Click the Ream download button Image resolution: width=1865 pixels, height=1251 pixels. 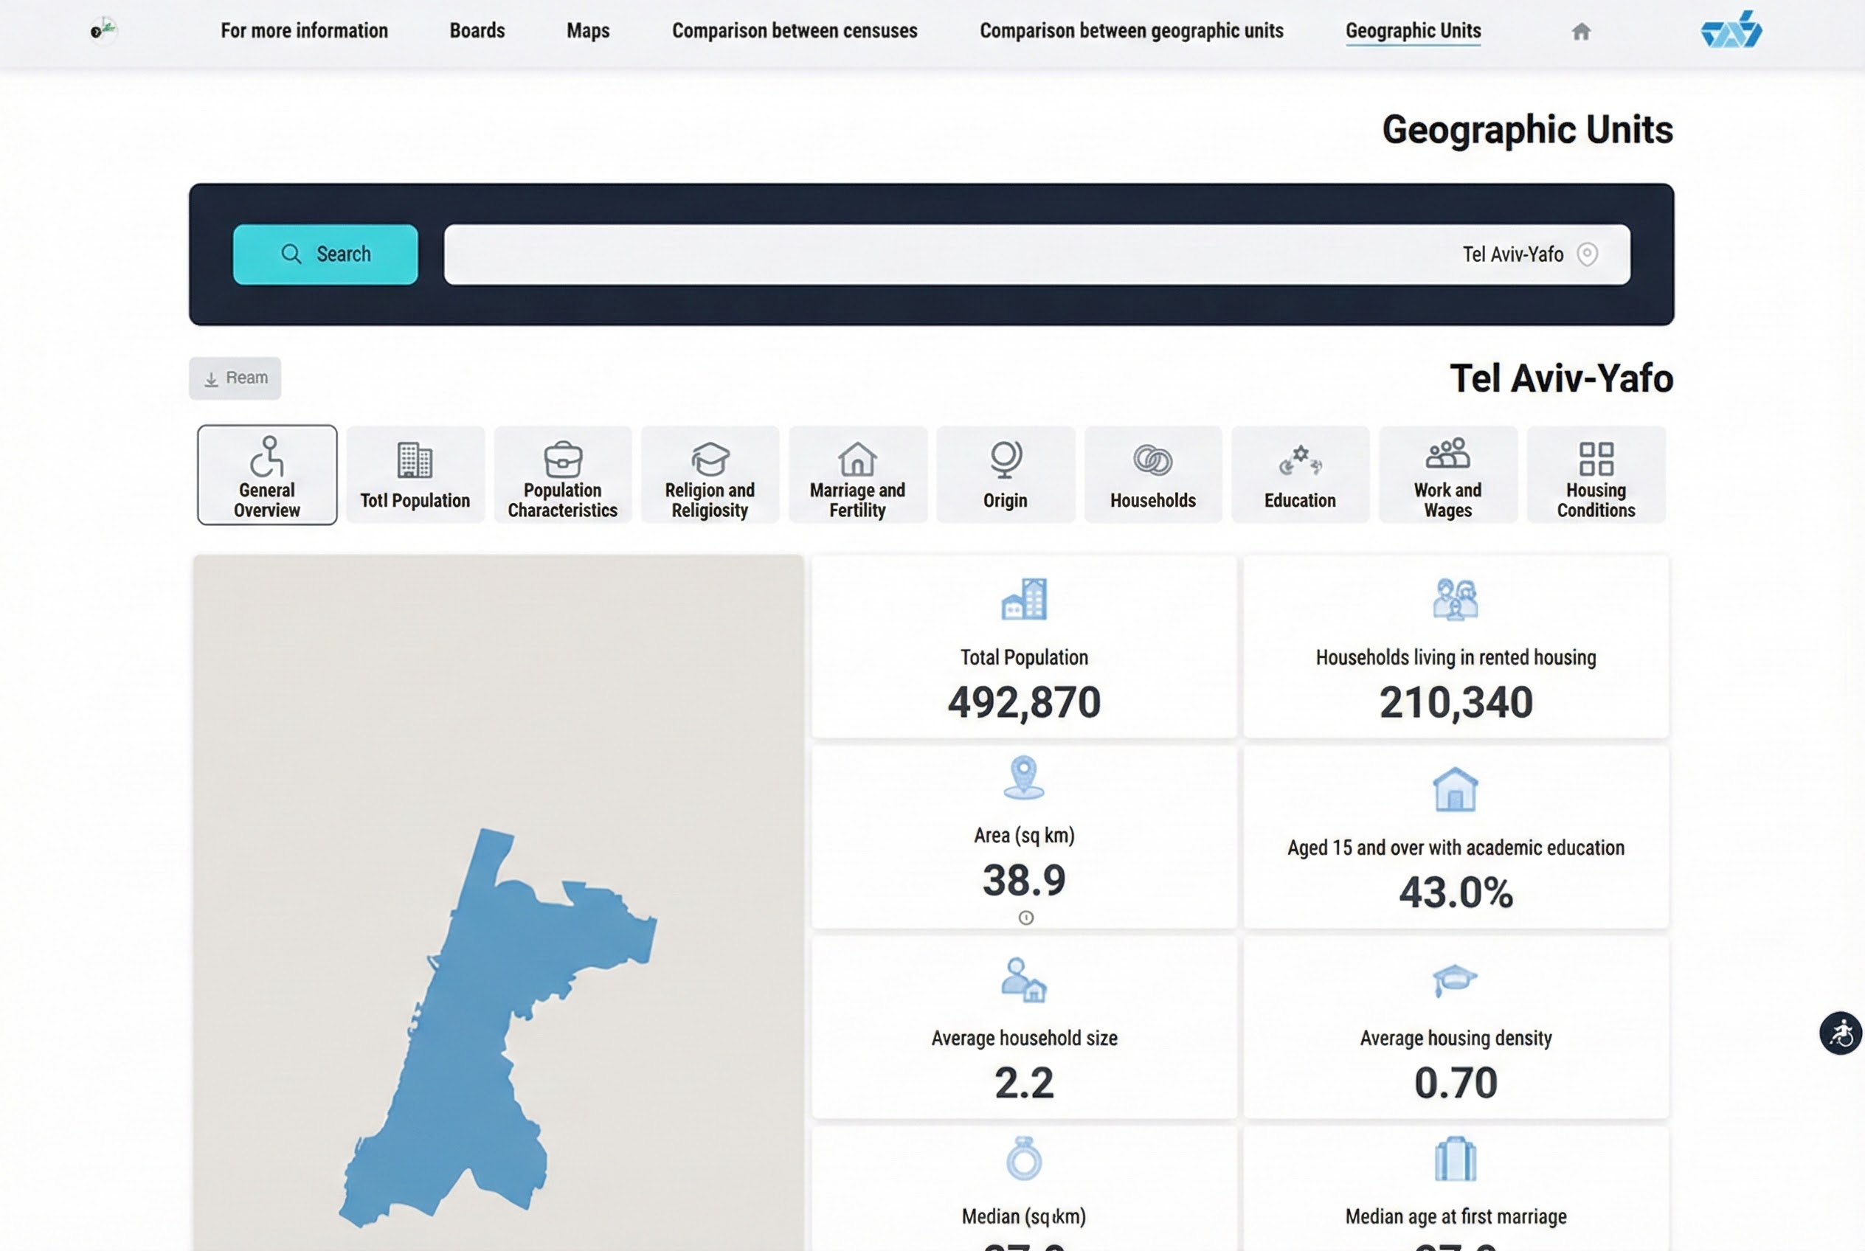point(235,378)
